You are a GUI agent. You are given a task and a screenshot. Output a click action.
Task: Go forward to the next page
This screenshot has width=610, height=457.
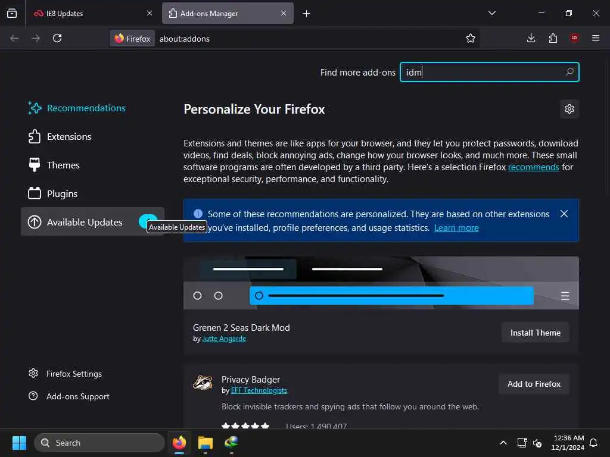(36, 38)
